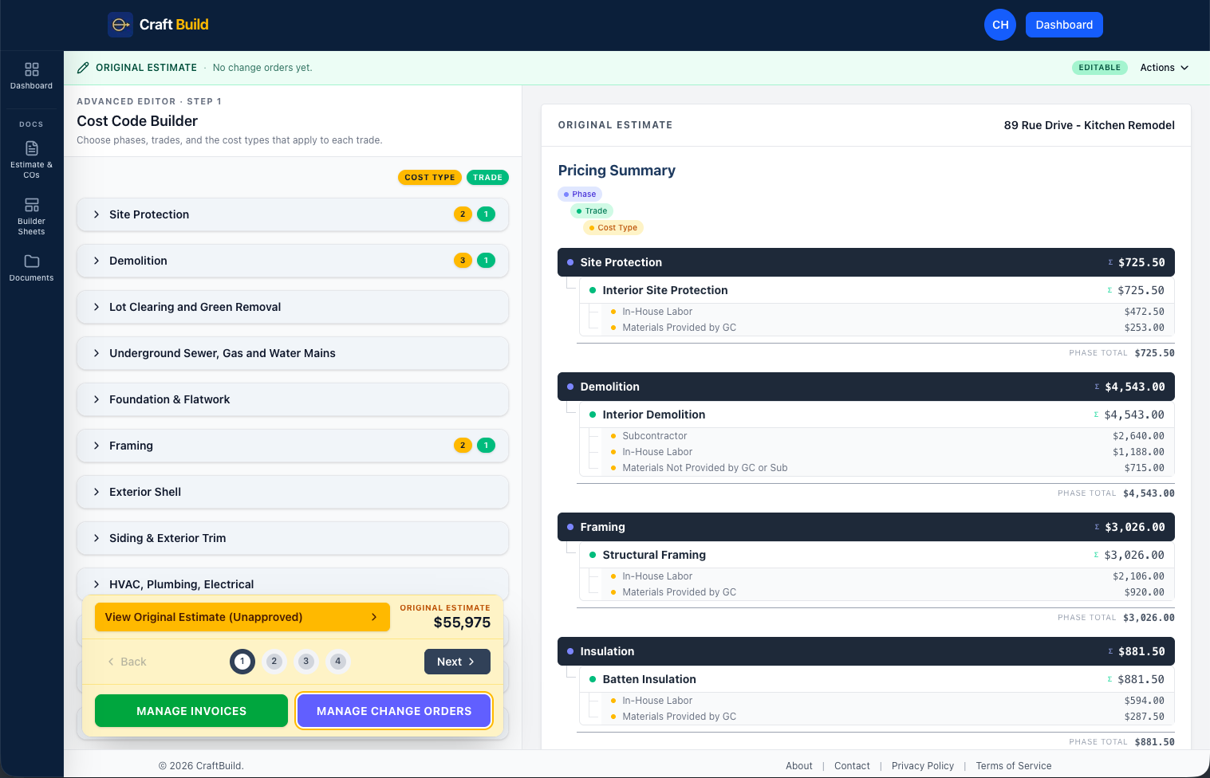Click the CH user avatar
This screenshot has width=1210, height=778.
(1000, 25)
